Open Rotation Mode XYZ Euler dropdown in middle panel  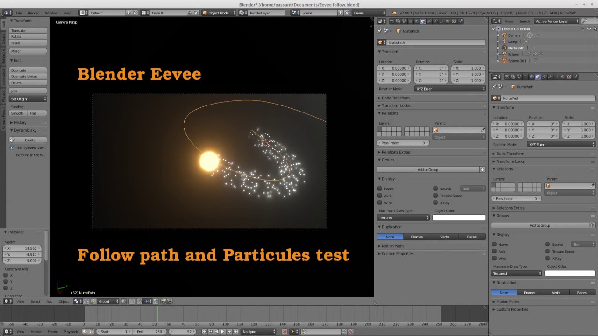coord(450,89)
